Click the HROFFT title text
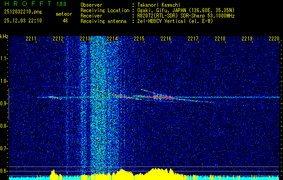This screenshot has height=180, width=283. (x=28, y=4)
